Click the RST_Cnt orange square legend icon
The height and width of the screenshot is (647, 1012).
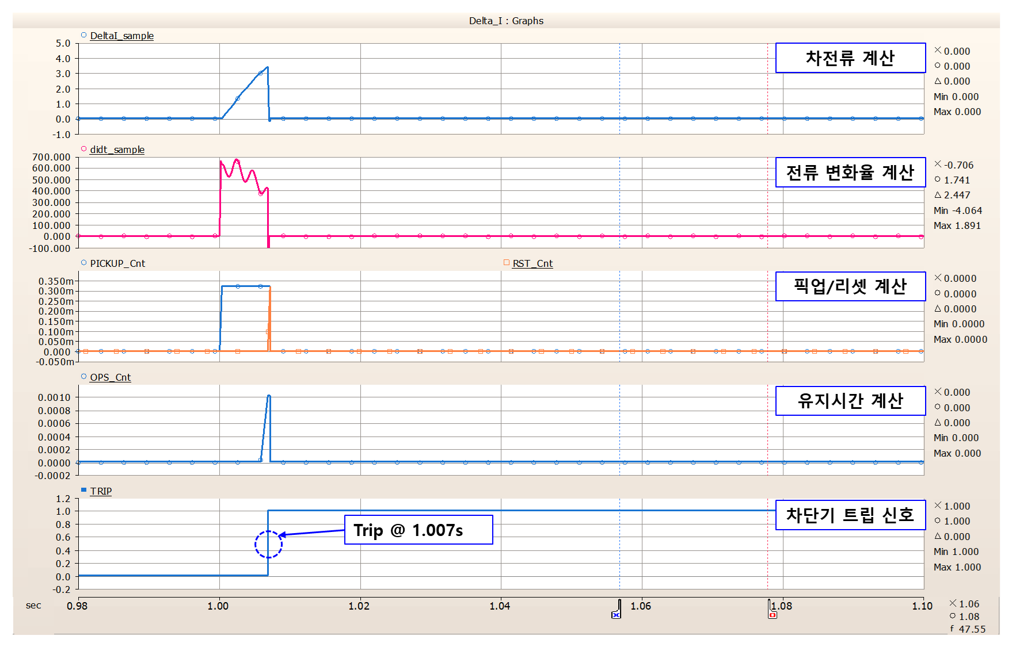tap(507, 263)
